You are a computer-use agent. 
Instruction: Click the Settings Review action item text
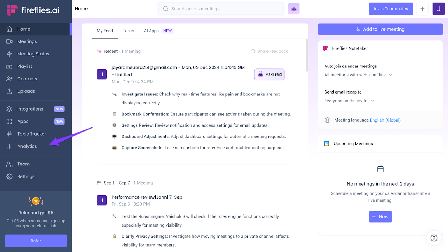(x=195, y=125)
